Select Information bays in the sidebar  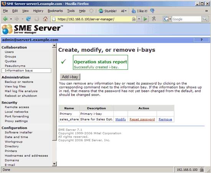point(26,71)
